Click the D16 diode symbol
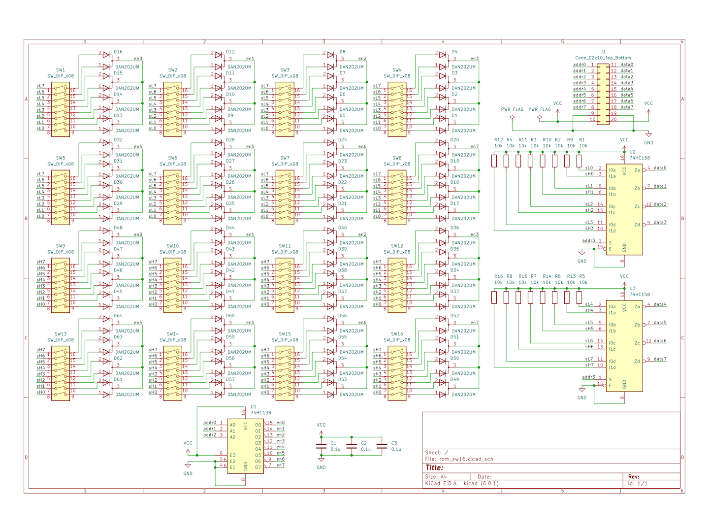709x532 pixels. click(x=106, y=54)
